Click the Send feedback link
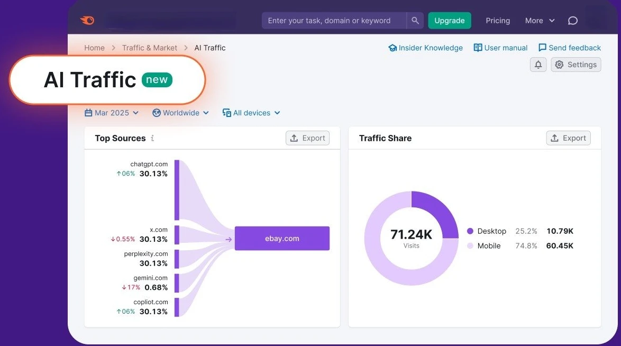 (x=570, y=48)
